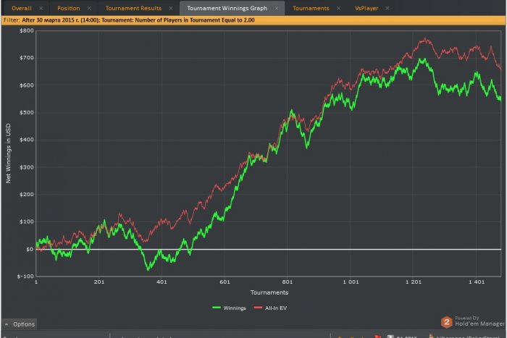Expand the Options panel
Viewport: 507px width, 338px height.
(x=19, y=324)
